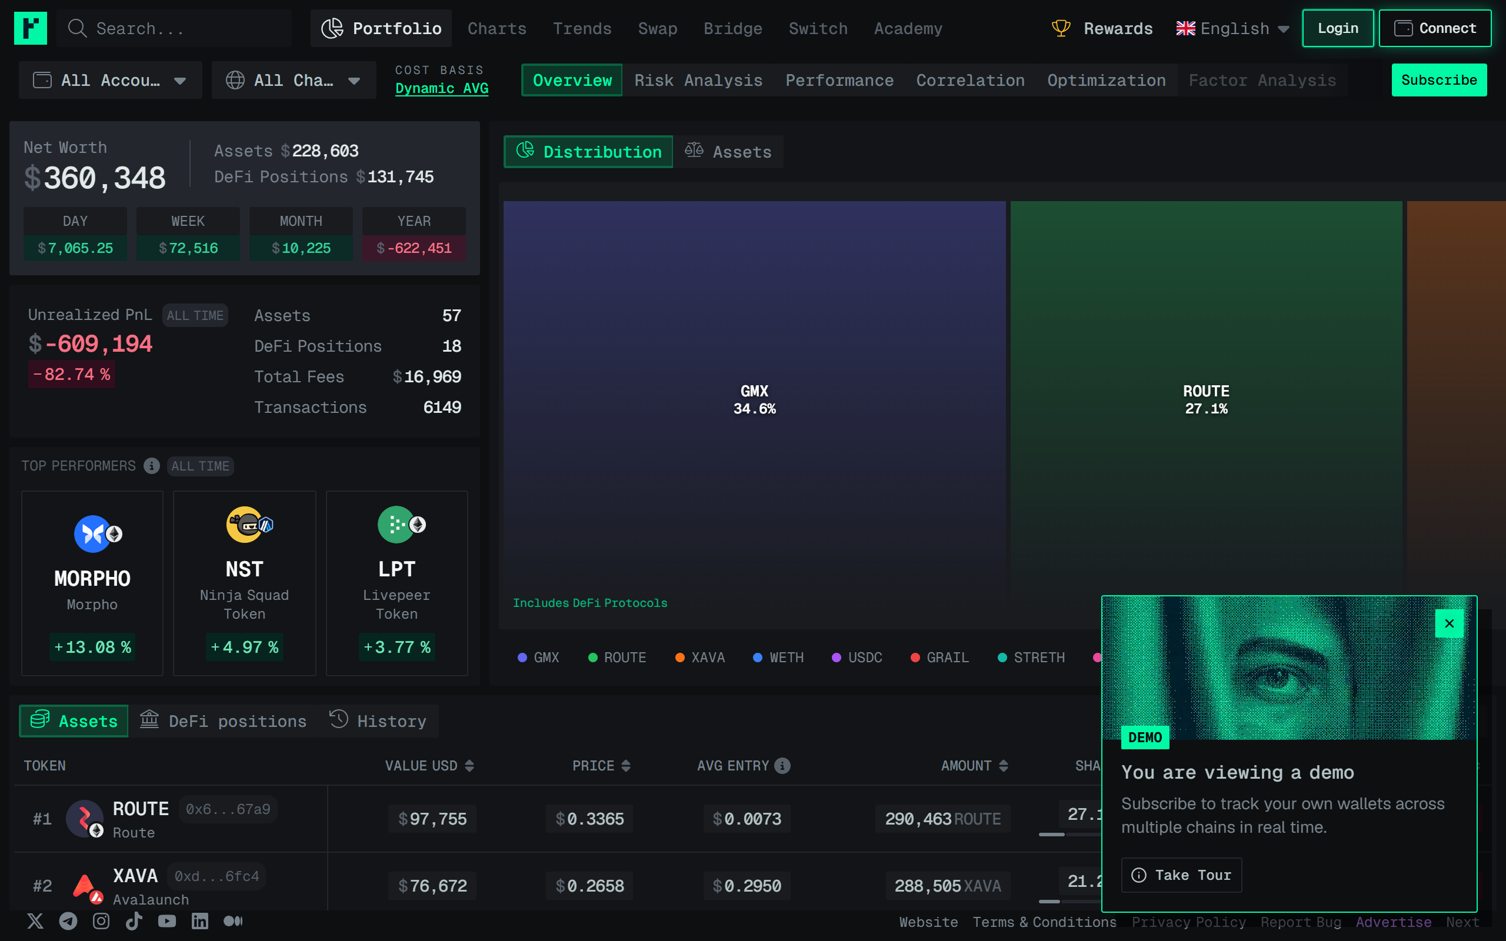Viewport: 1506px width, 941px height.
Task: Select the WEEK change period
Action: (188, 234)
